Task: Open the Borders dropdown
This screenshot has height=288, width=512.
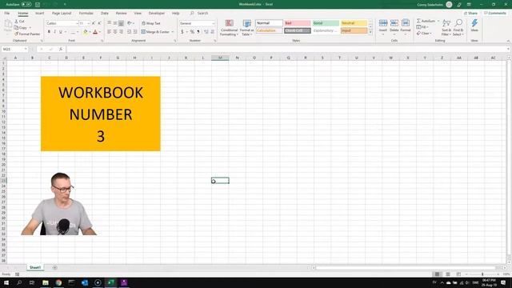Action: pos(78,32)
